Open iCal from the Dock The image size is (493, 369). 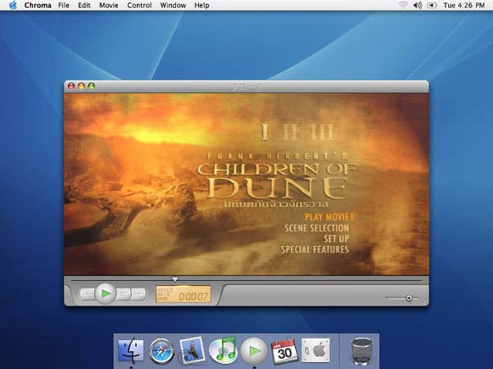click(284, 352)
